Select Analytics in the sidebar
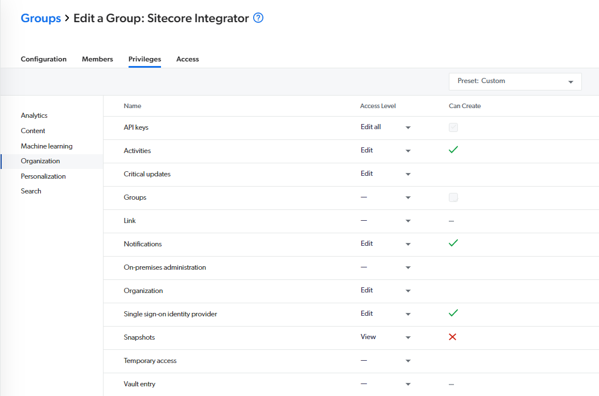Image resolution: width=599 pixels, height=396 pixels. (x=34, y=115)
